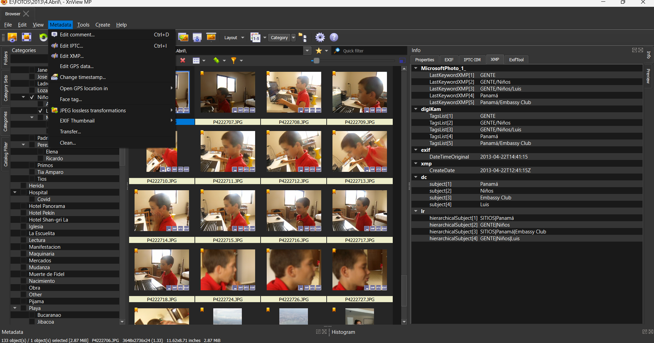Toggle the Herida category checkbox
654x343 pixels.
pyautogui.click(x=24, y=186)
